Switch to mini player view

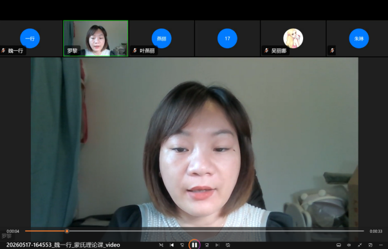coord(371,245)
